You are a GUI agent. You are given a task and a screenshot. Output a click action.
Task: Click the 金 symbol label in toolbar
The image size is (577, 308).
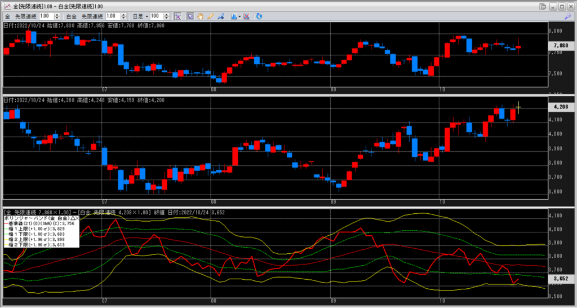point(6,16)
